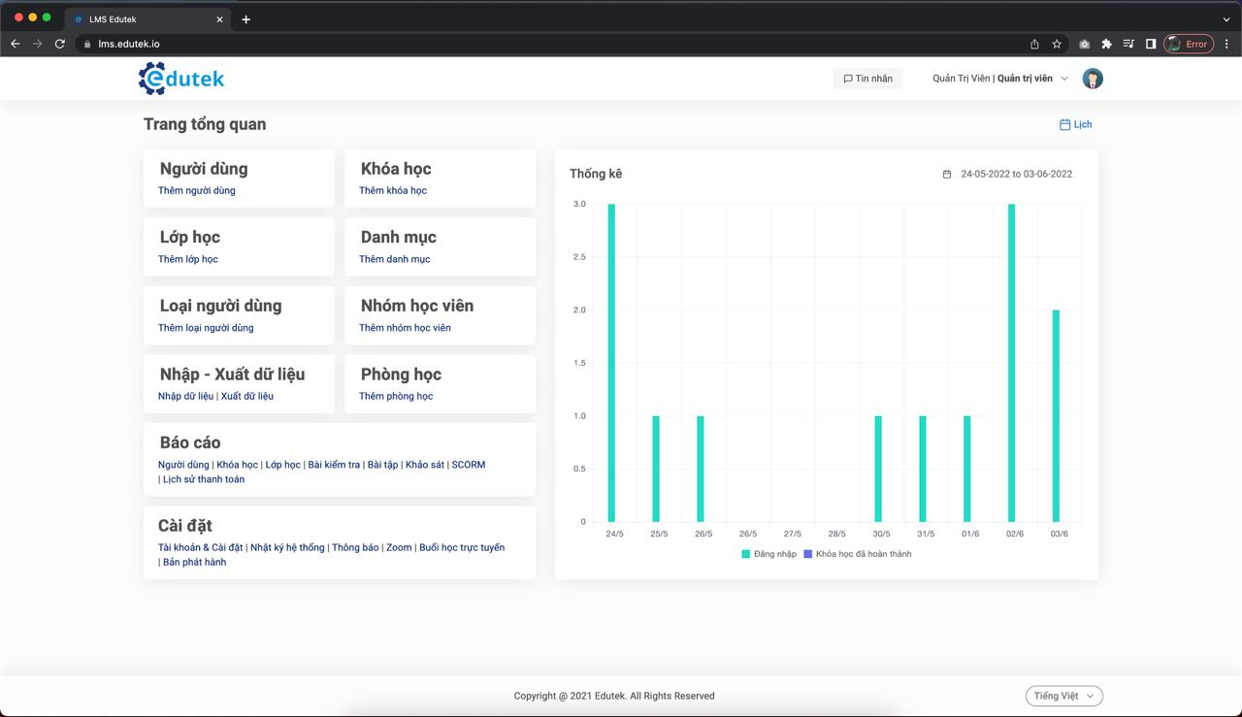Screen dimensions: 1242x717
Task: Click the Thống kê chart title
Action: [x=596, y=174]
